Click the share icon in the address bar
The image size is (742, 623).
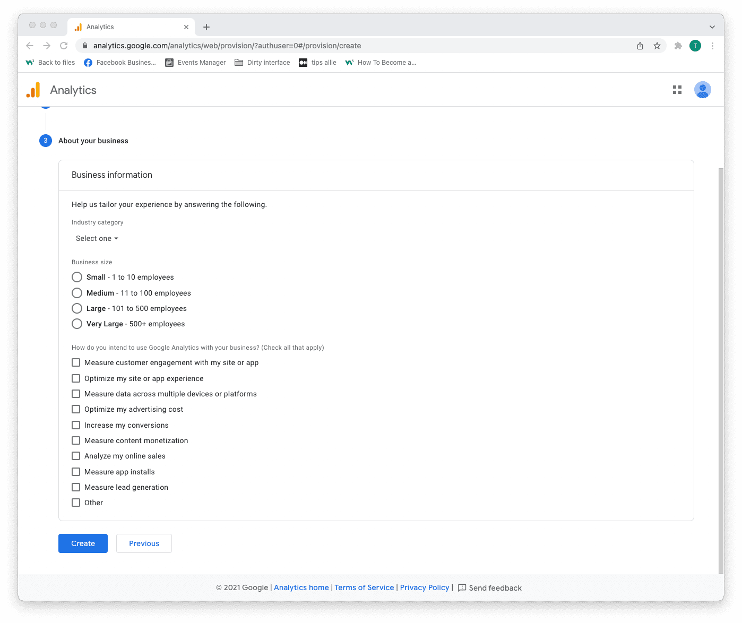(640, 46)
